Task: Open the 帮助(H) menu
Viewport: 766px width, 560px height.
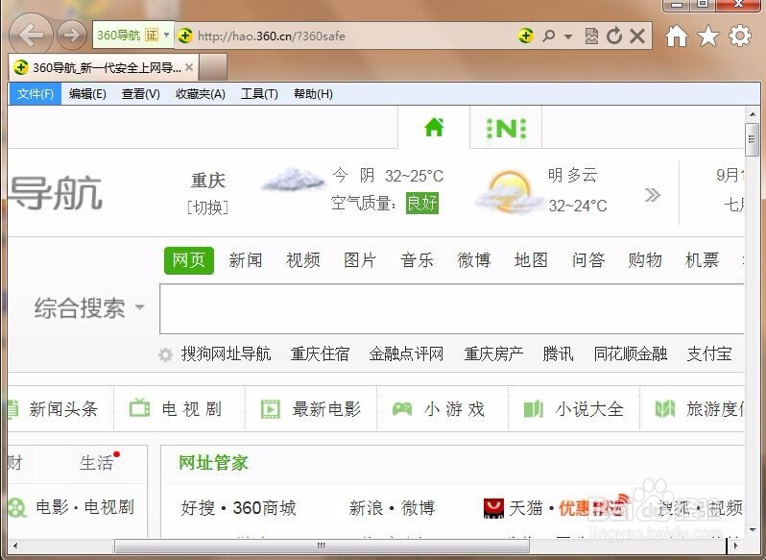Action: click(x=313, y=94)
